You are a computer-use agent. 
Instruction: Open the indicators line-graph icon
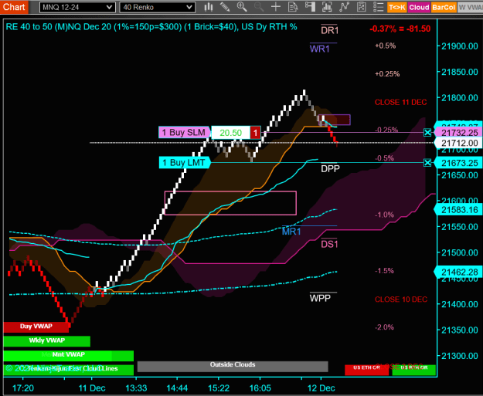(x=344, y=7)
